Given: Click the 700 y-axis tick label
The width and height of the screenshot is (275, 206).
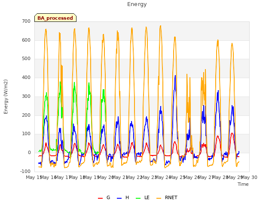Looking at the screenshot, I should (26, 21).
